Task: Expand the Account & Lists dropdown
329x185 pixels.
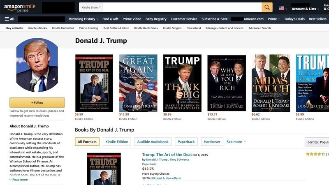Action: (305, 9)
